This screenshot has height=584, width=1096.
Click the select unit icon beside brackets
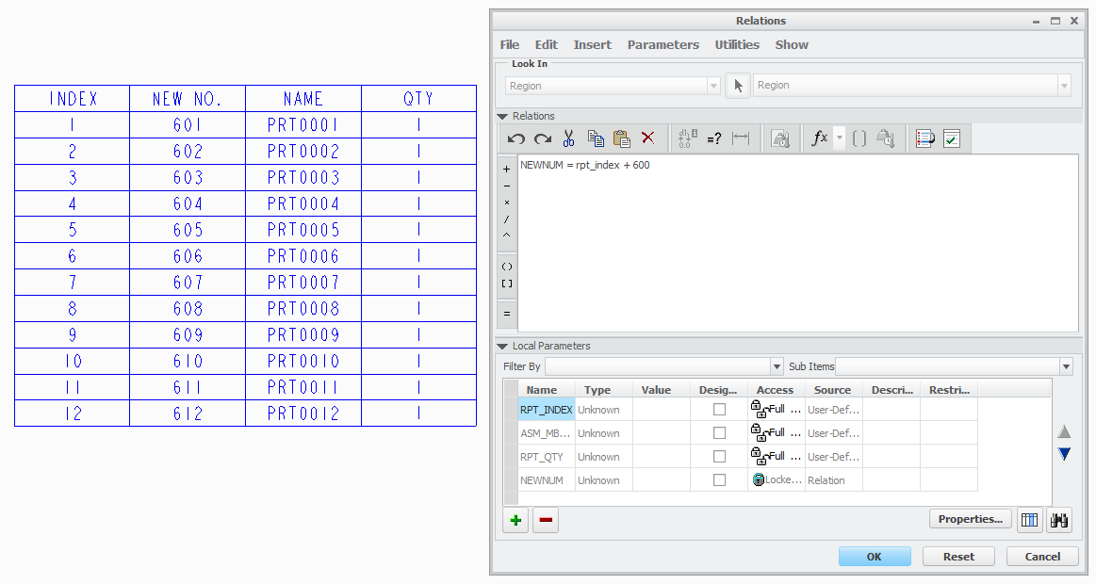(886, 138)
